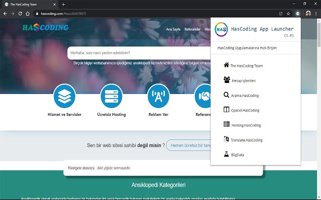321x200 pixels.
Task: Click the HAS logo in launcher popup
Action: [221, 29]
